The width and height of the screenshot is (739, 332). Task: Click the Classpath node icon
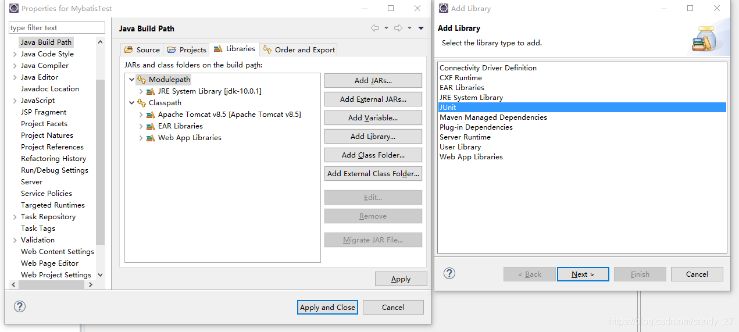pos(141,102)
